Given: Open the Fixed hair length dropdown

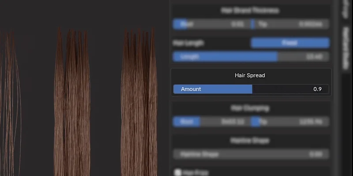Looking at the screenshot, I should tap(290, 43).
